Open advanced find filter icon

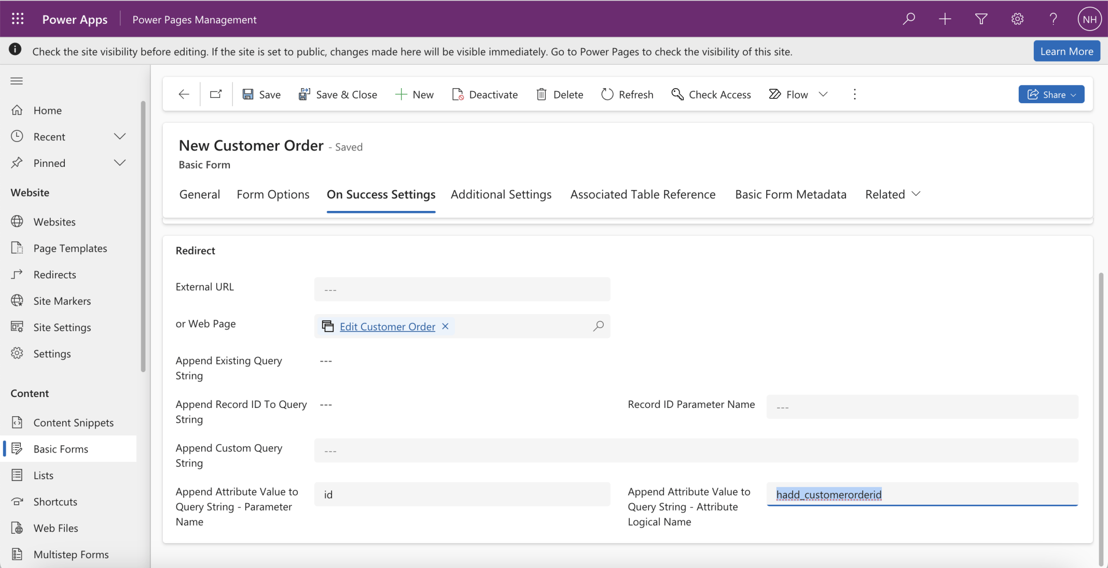tap(981, 19)
